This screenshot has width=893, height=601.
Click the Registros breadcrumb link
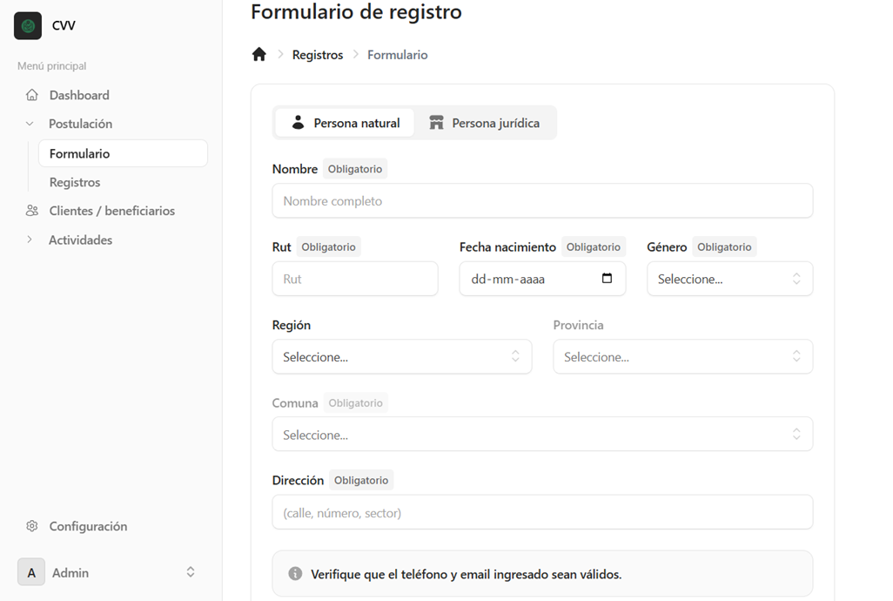[317, 55]
